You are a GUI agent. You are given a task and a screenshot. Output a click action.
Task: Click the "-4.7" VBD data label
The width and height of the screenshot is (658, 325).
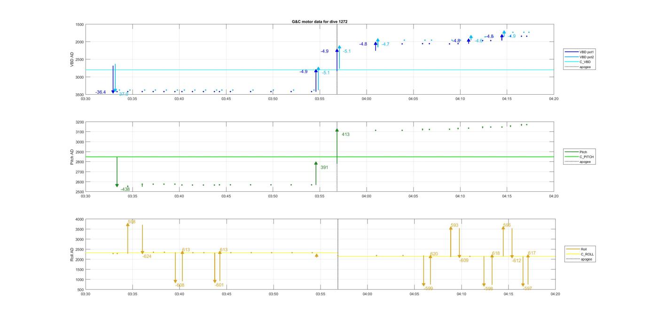385,44
